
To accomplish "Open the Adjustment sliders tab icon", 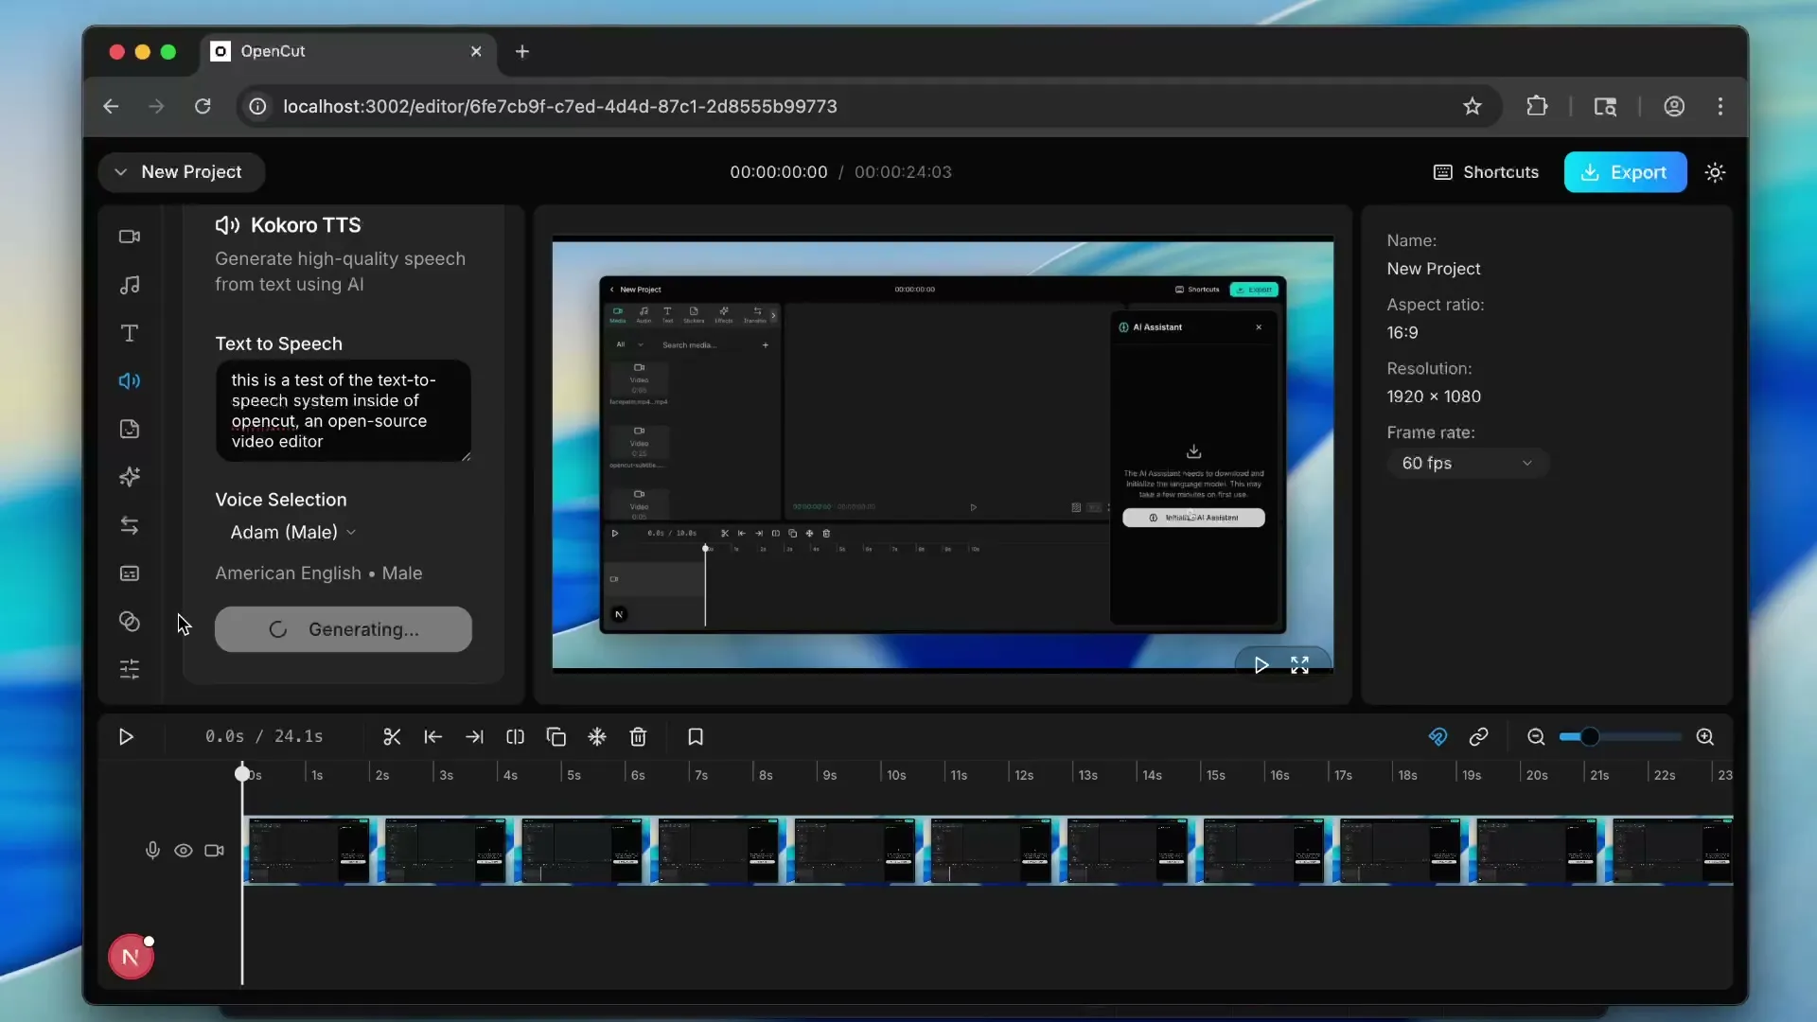I will pyautogui.click(x=130, y=670).
